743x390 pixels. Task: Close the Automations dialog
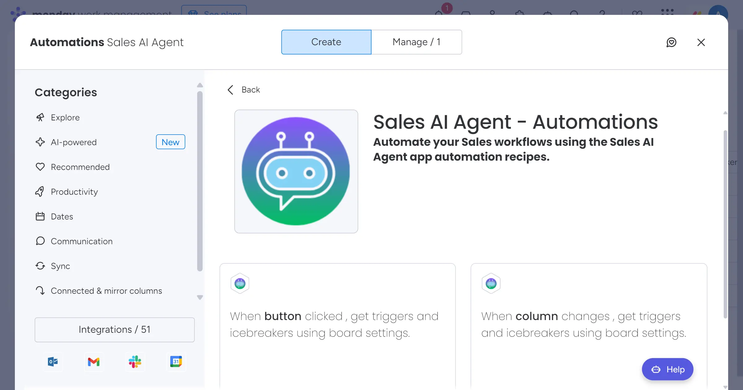[x=701, y=42]
